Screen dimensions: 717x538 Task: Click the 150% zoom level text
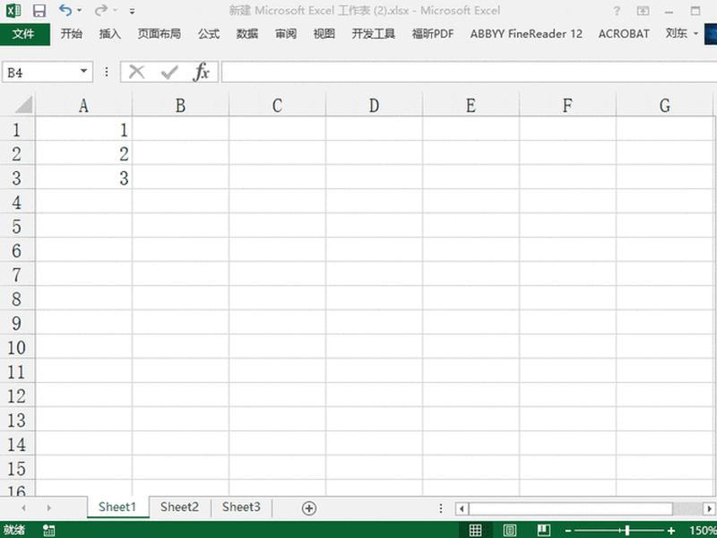[x=703, y=530]
